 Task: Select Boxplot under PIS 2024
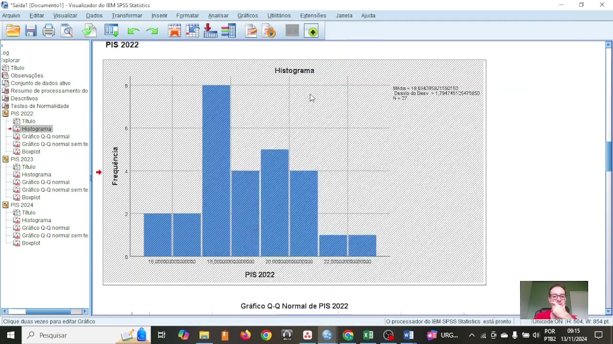[31, 244]
